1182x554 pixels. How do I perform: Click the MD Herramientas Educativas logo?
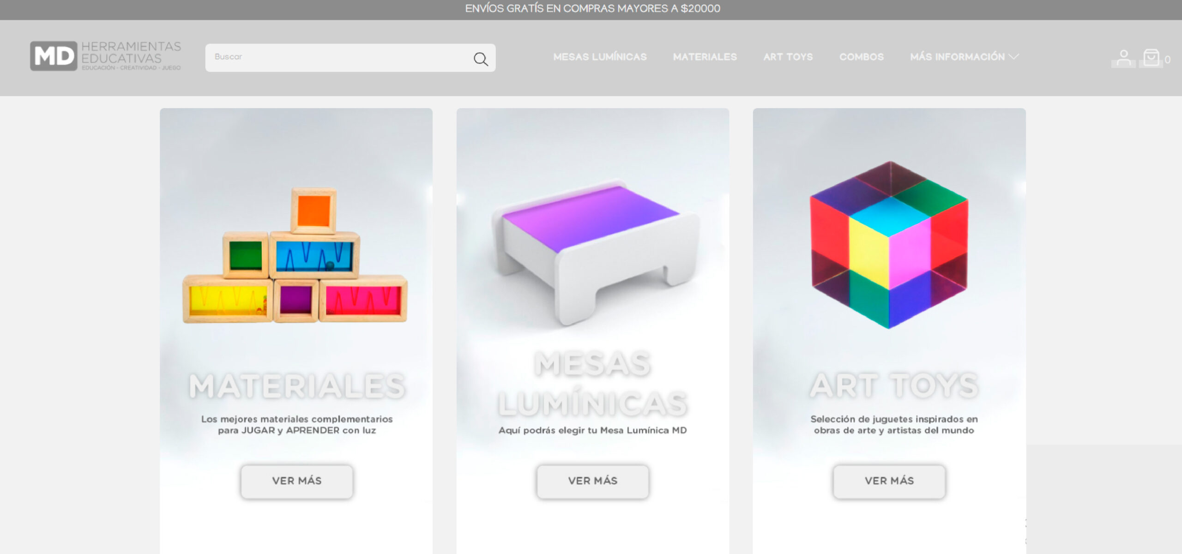(106, 56)
